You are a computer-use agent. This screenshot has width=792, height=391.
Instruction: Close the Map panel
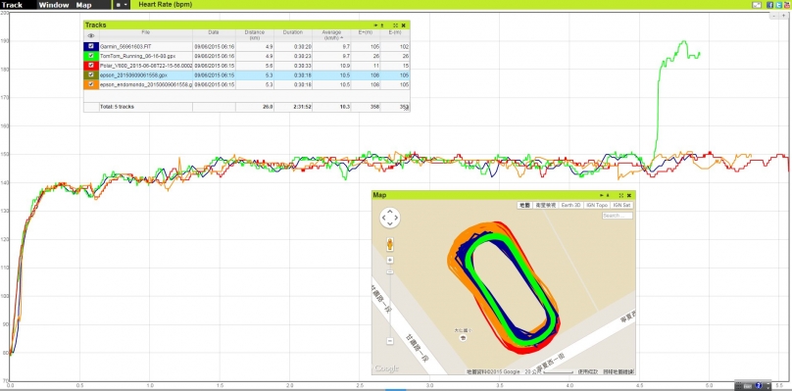629,195
